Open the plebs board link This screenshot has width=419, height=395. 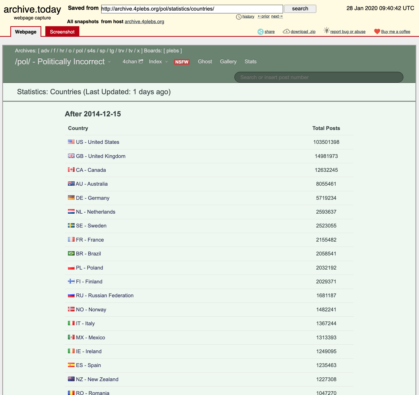(x=172, y=51)
